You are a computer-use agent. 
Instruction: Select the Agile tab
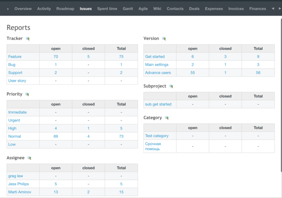(143, 8)
